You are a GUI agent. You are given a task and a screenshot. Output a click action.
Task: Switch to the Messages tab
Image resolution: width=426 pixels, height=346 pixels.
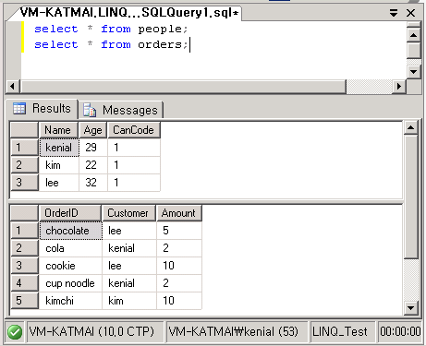point(121,110)
